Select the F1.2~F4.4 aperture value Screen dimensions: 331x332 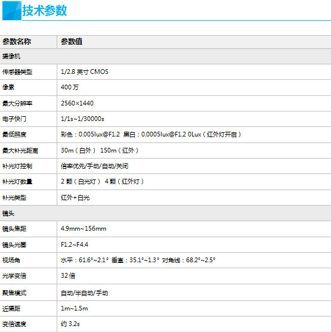click(75, 244)
